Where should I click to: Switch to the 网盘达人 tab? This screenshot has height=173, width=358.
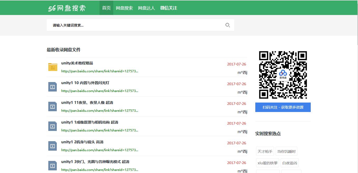(147, 8)
